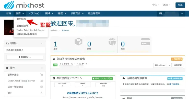This screenshot has width=189, height=99.
Task: Click the 找不到任何聯絡人 text
Action: pos(15,50)
